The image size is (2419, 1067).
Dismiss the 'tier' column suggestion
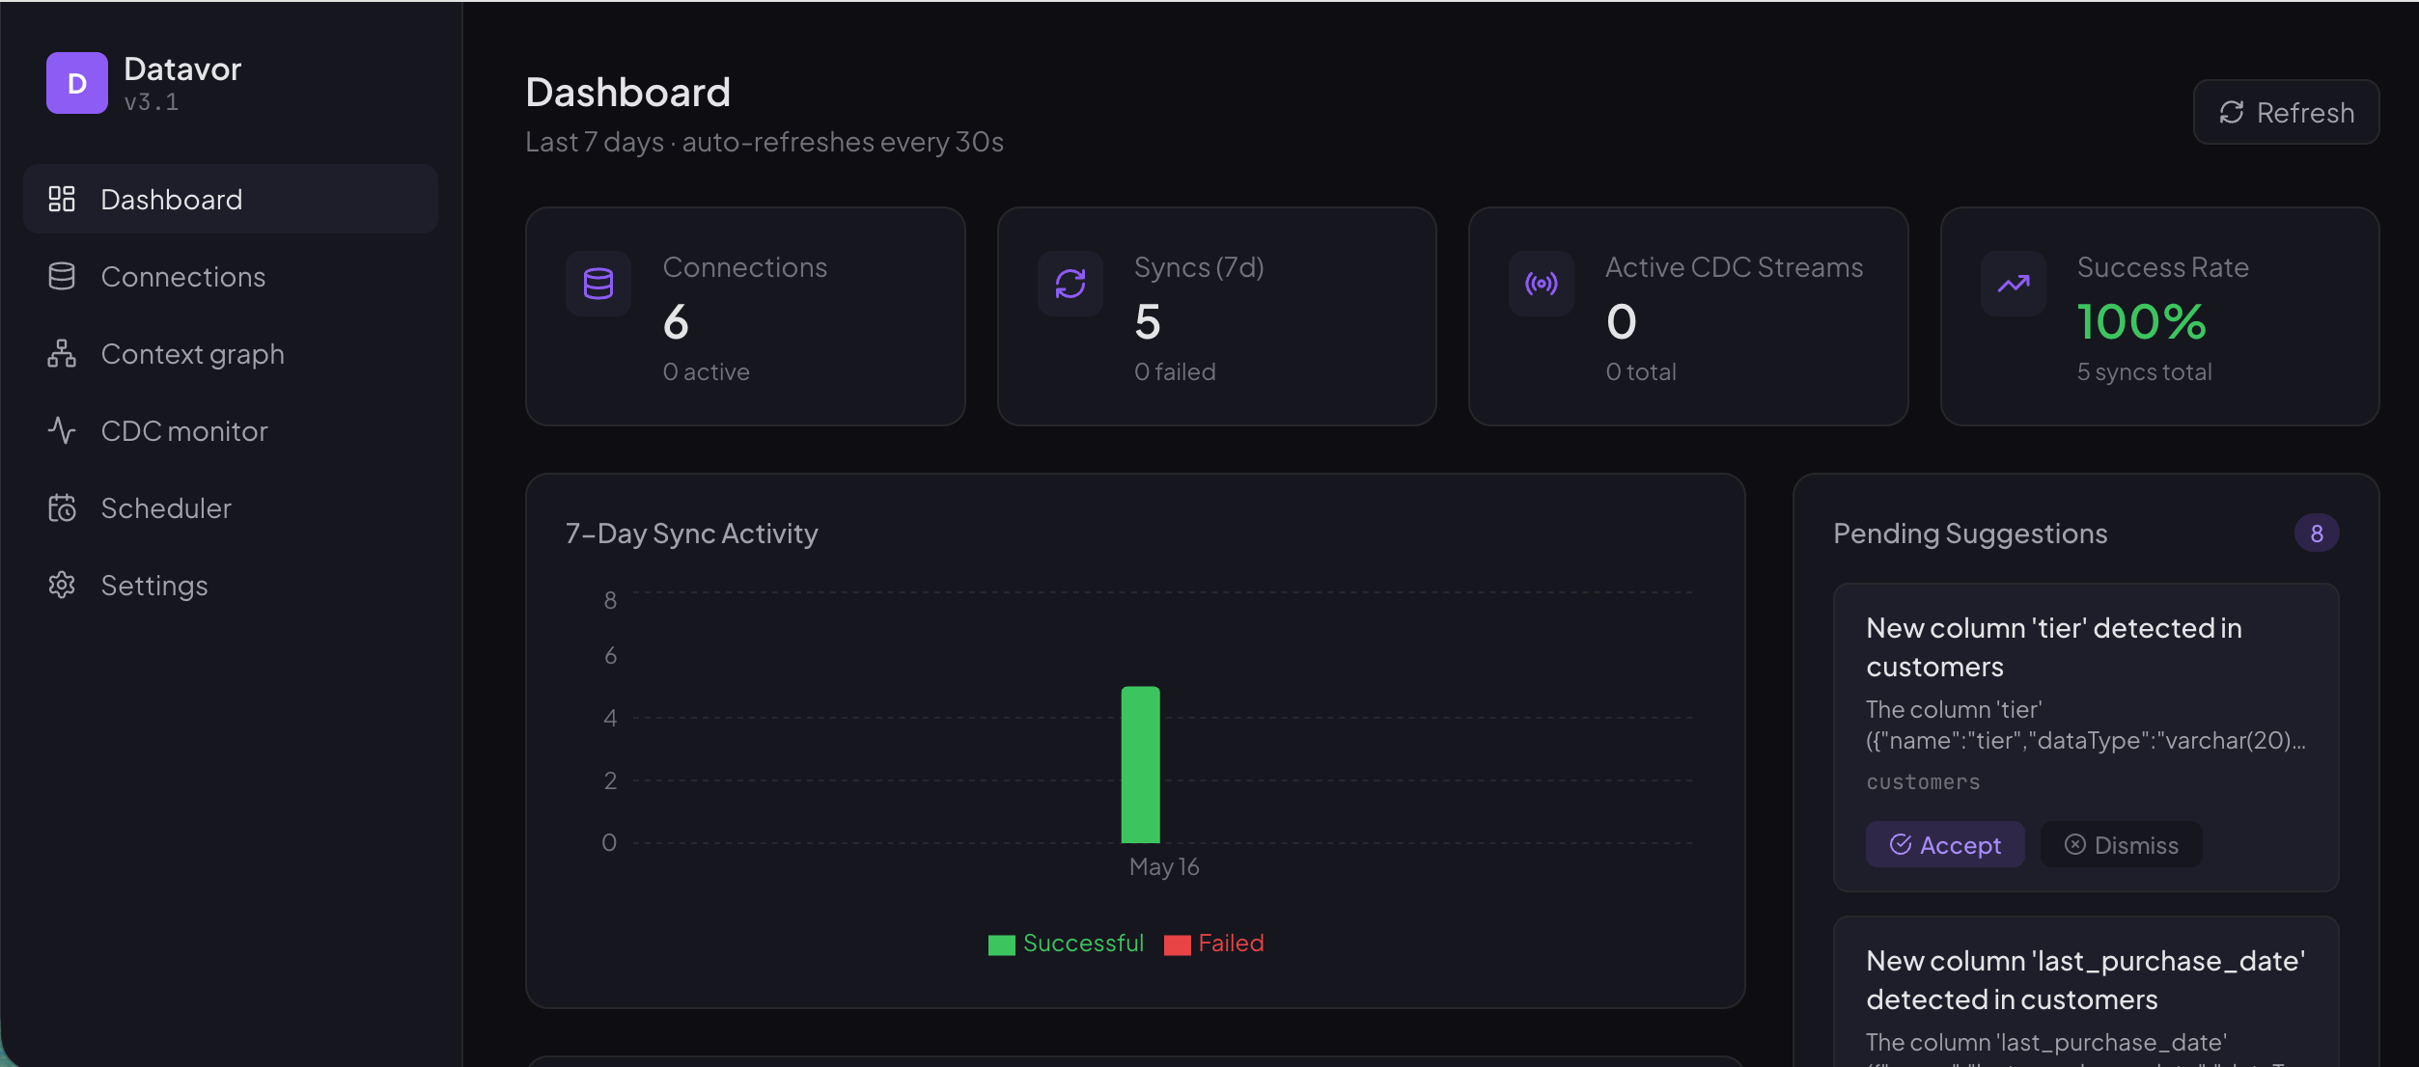pyautogui.click(x=2121, y=845)
